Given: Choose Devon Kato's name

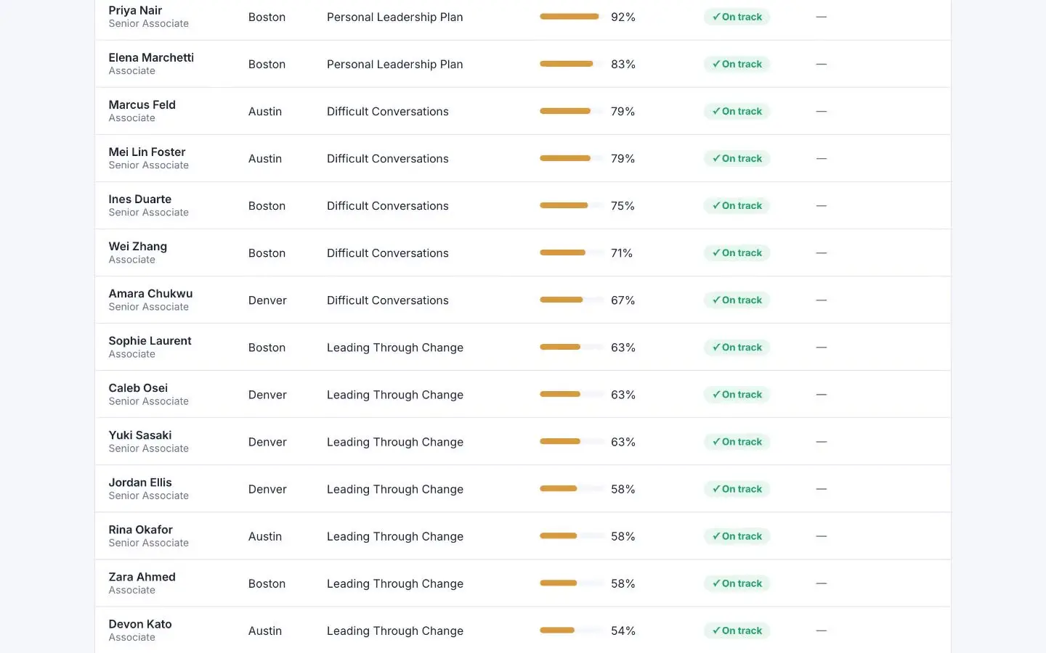Looking at the screenshot, I should [140, 623].
